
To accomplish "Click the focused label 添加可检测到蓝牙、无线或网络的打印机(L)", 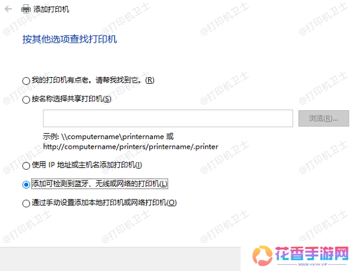I will [100, 184].
